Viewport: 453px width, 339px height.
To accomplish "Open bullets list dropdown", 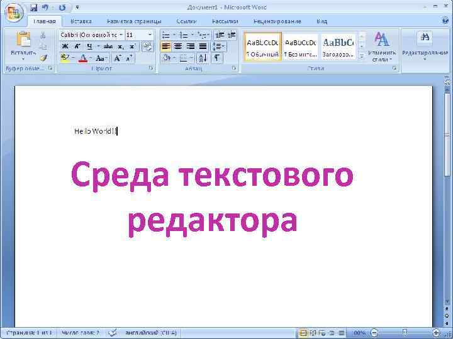I will 174,35.
